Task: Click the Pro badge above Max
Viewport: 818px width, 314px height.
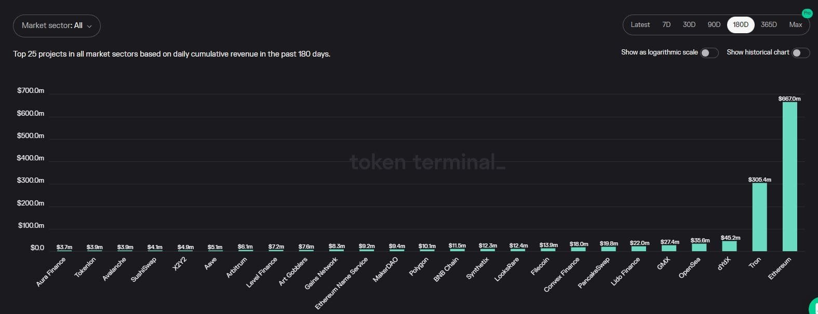Action: [x=807, y=13]
